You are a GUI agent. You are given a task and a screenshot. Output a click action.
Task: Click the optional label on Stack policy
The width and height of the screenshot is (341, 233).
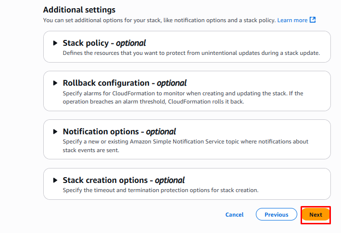pos(131,43)
